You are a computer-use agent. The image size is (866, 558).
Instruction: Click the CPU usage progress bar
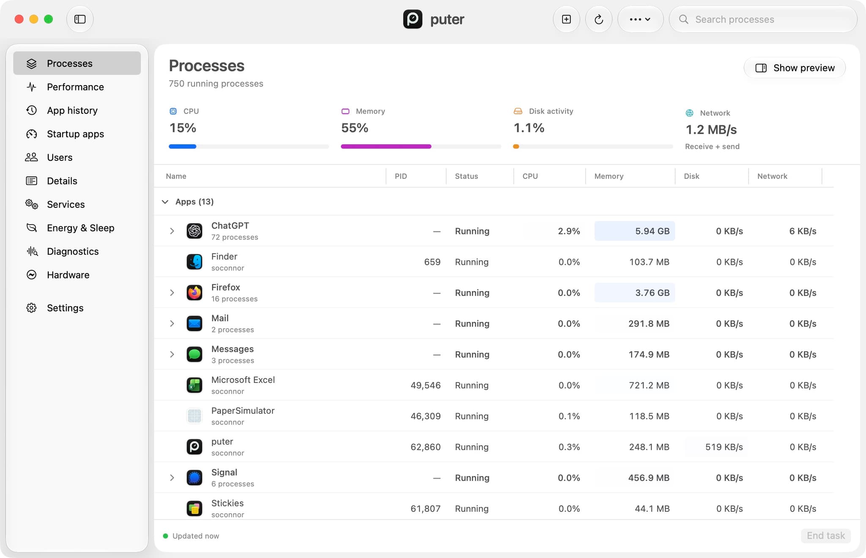point(249,146)
